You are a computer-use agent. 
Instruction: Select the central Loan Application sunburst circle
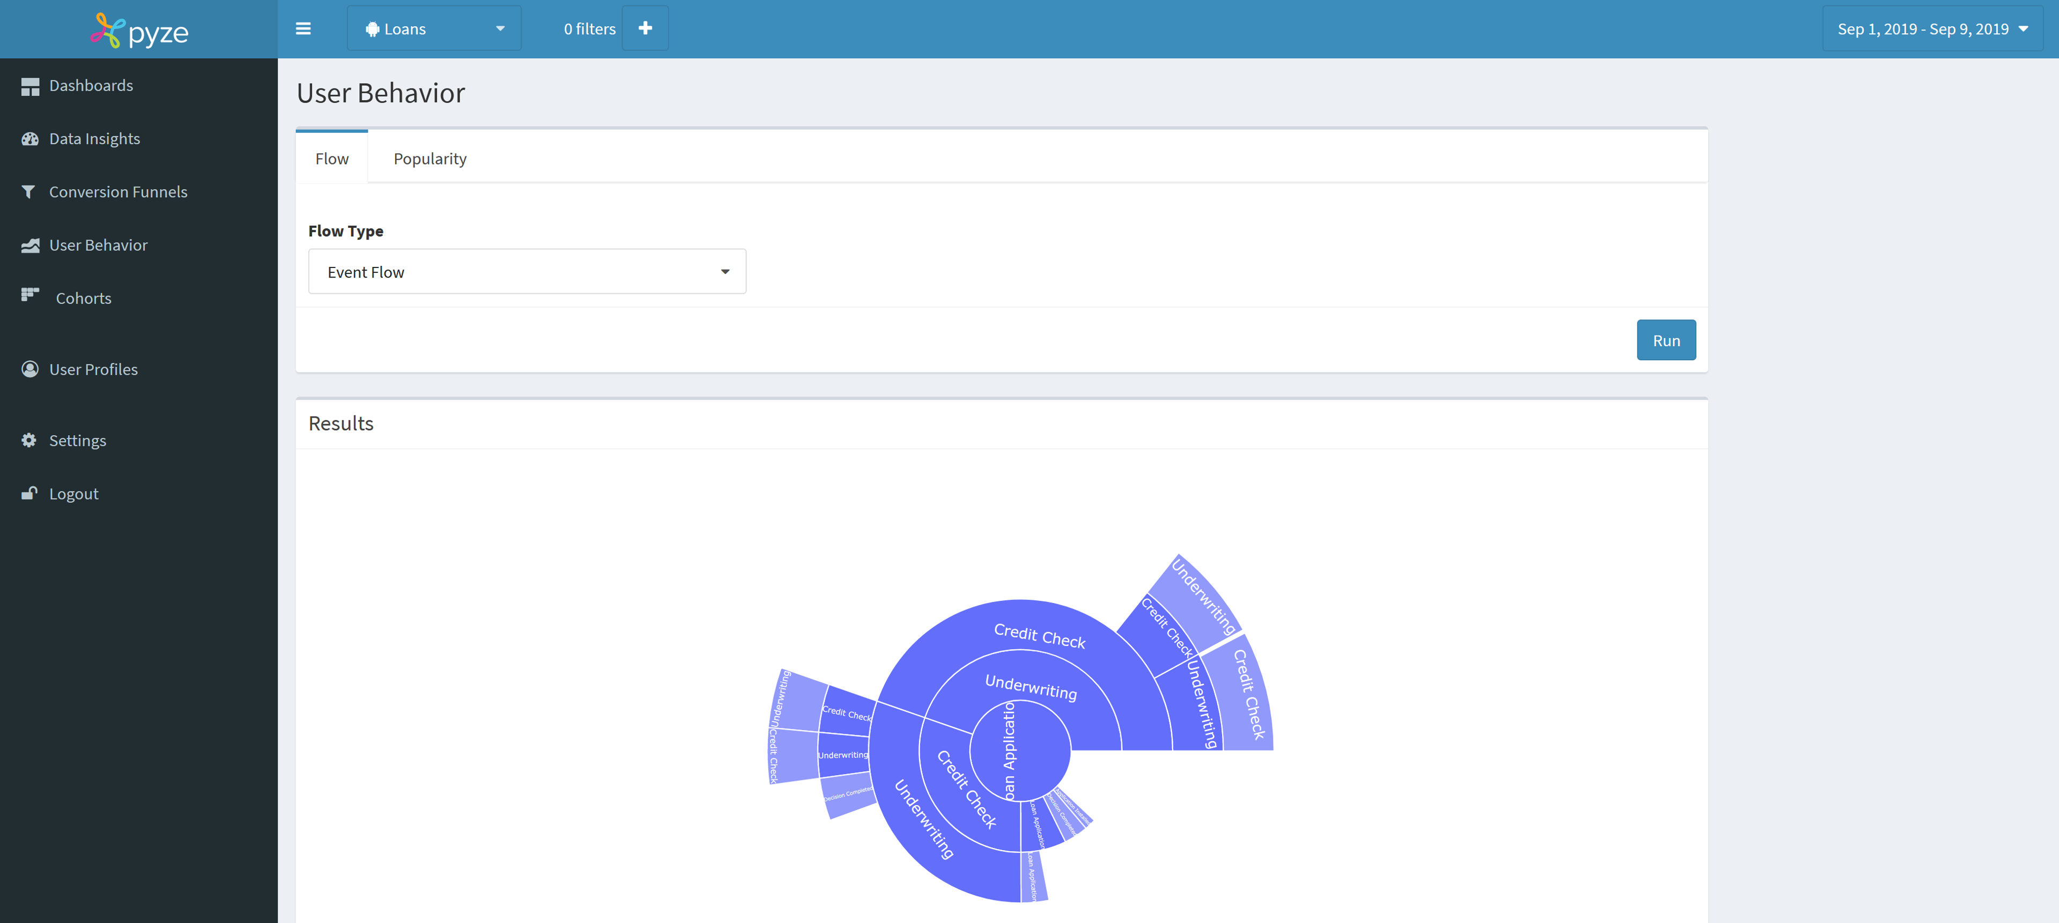[x=1020, y=751]
